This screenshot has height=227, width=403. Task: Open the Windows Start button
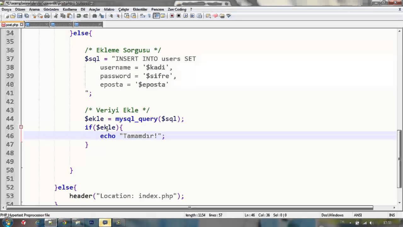point(7,223)
